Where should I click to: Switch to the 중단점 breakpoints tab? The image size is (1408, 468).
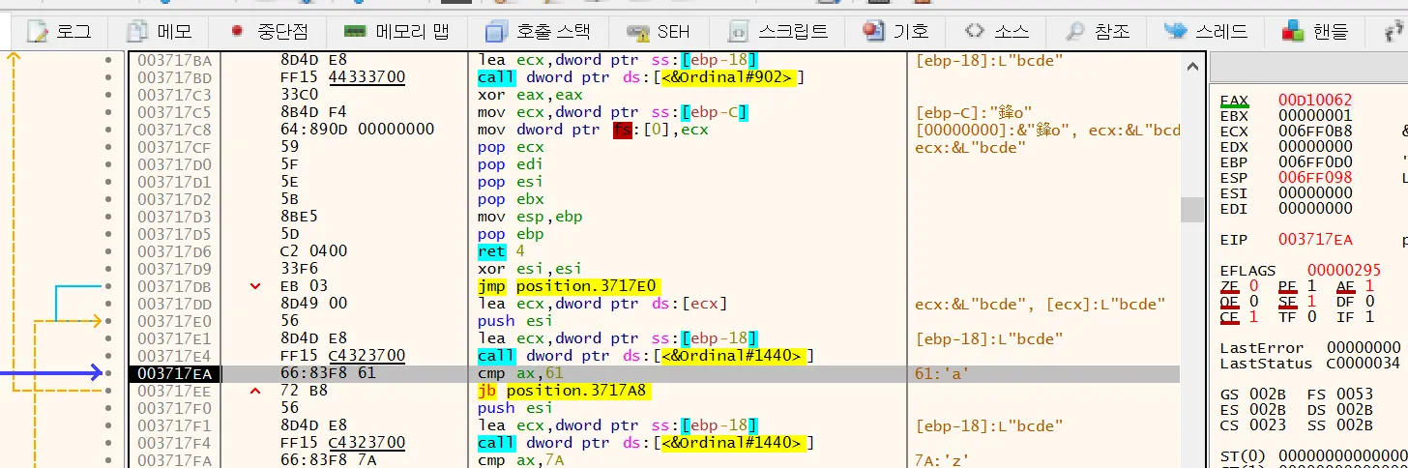click(270, 31)
